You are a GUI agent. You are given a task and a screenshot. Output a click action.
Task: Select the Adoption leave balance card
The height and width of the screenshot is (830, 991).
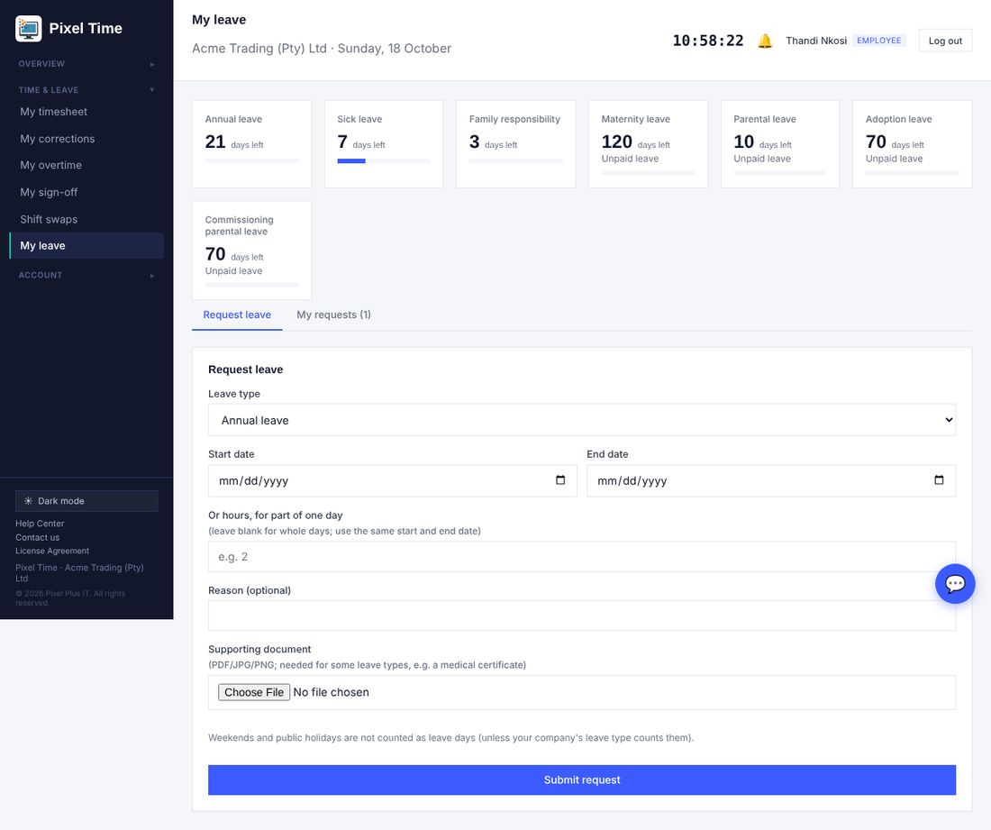pos(912,144)
